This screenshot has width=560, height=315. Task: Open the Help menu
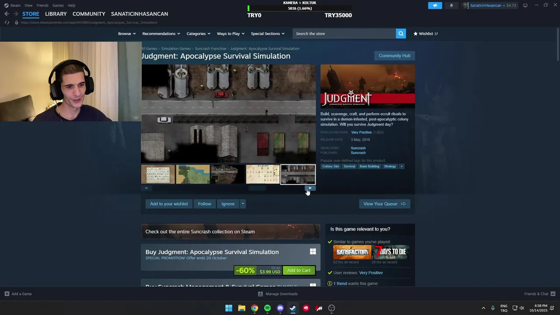pos(71,5)
